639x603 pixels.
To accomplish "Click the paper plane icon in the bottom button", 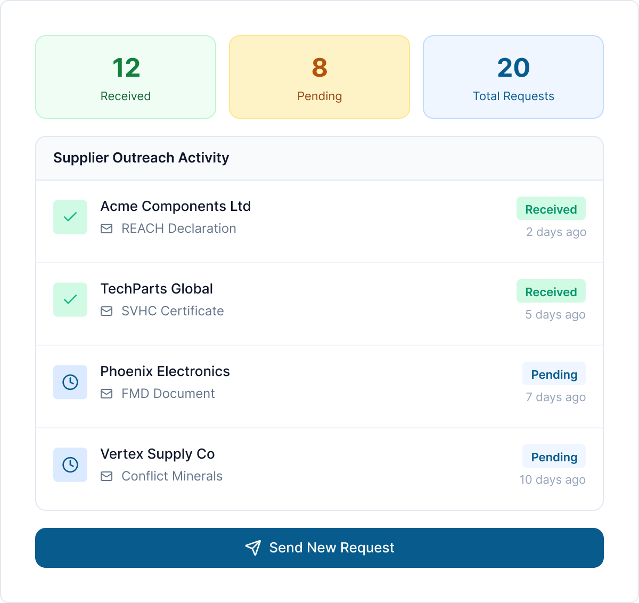I will [252, 548].
